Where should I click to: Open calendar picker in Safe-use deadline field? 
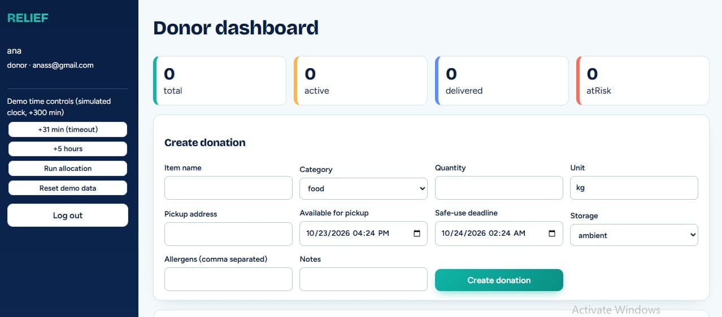[552, 233]
